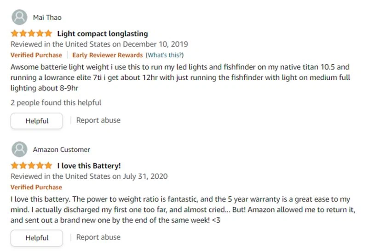Click the five-star rating on first review

coord(31,34)
